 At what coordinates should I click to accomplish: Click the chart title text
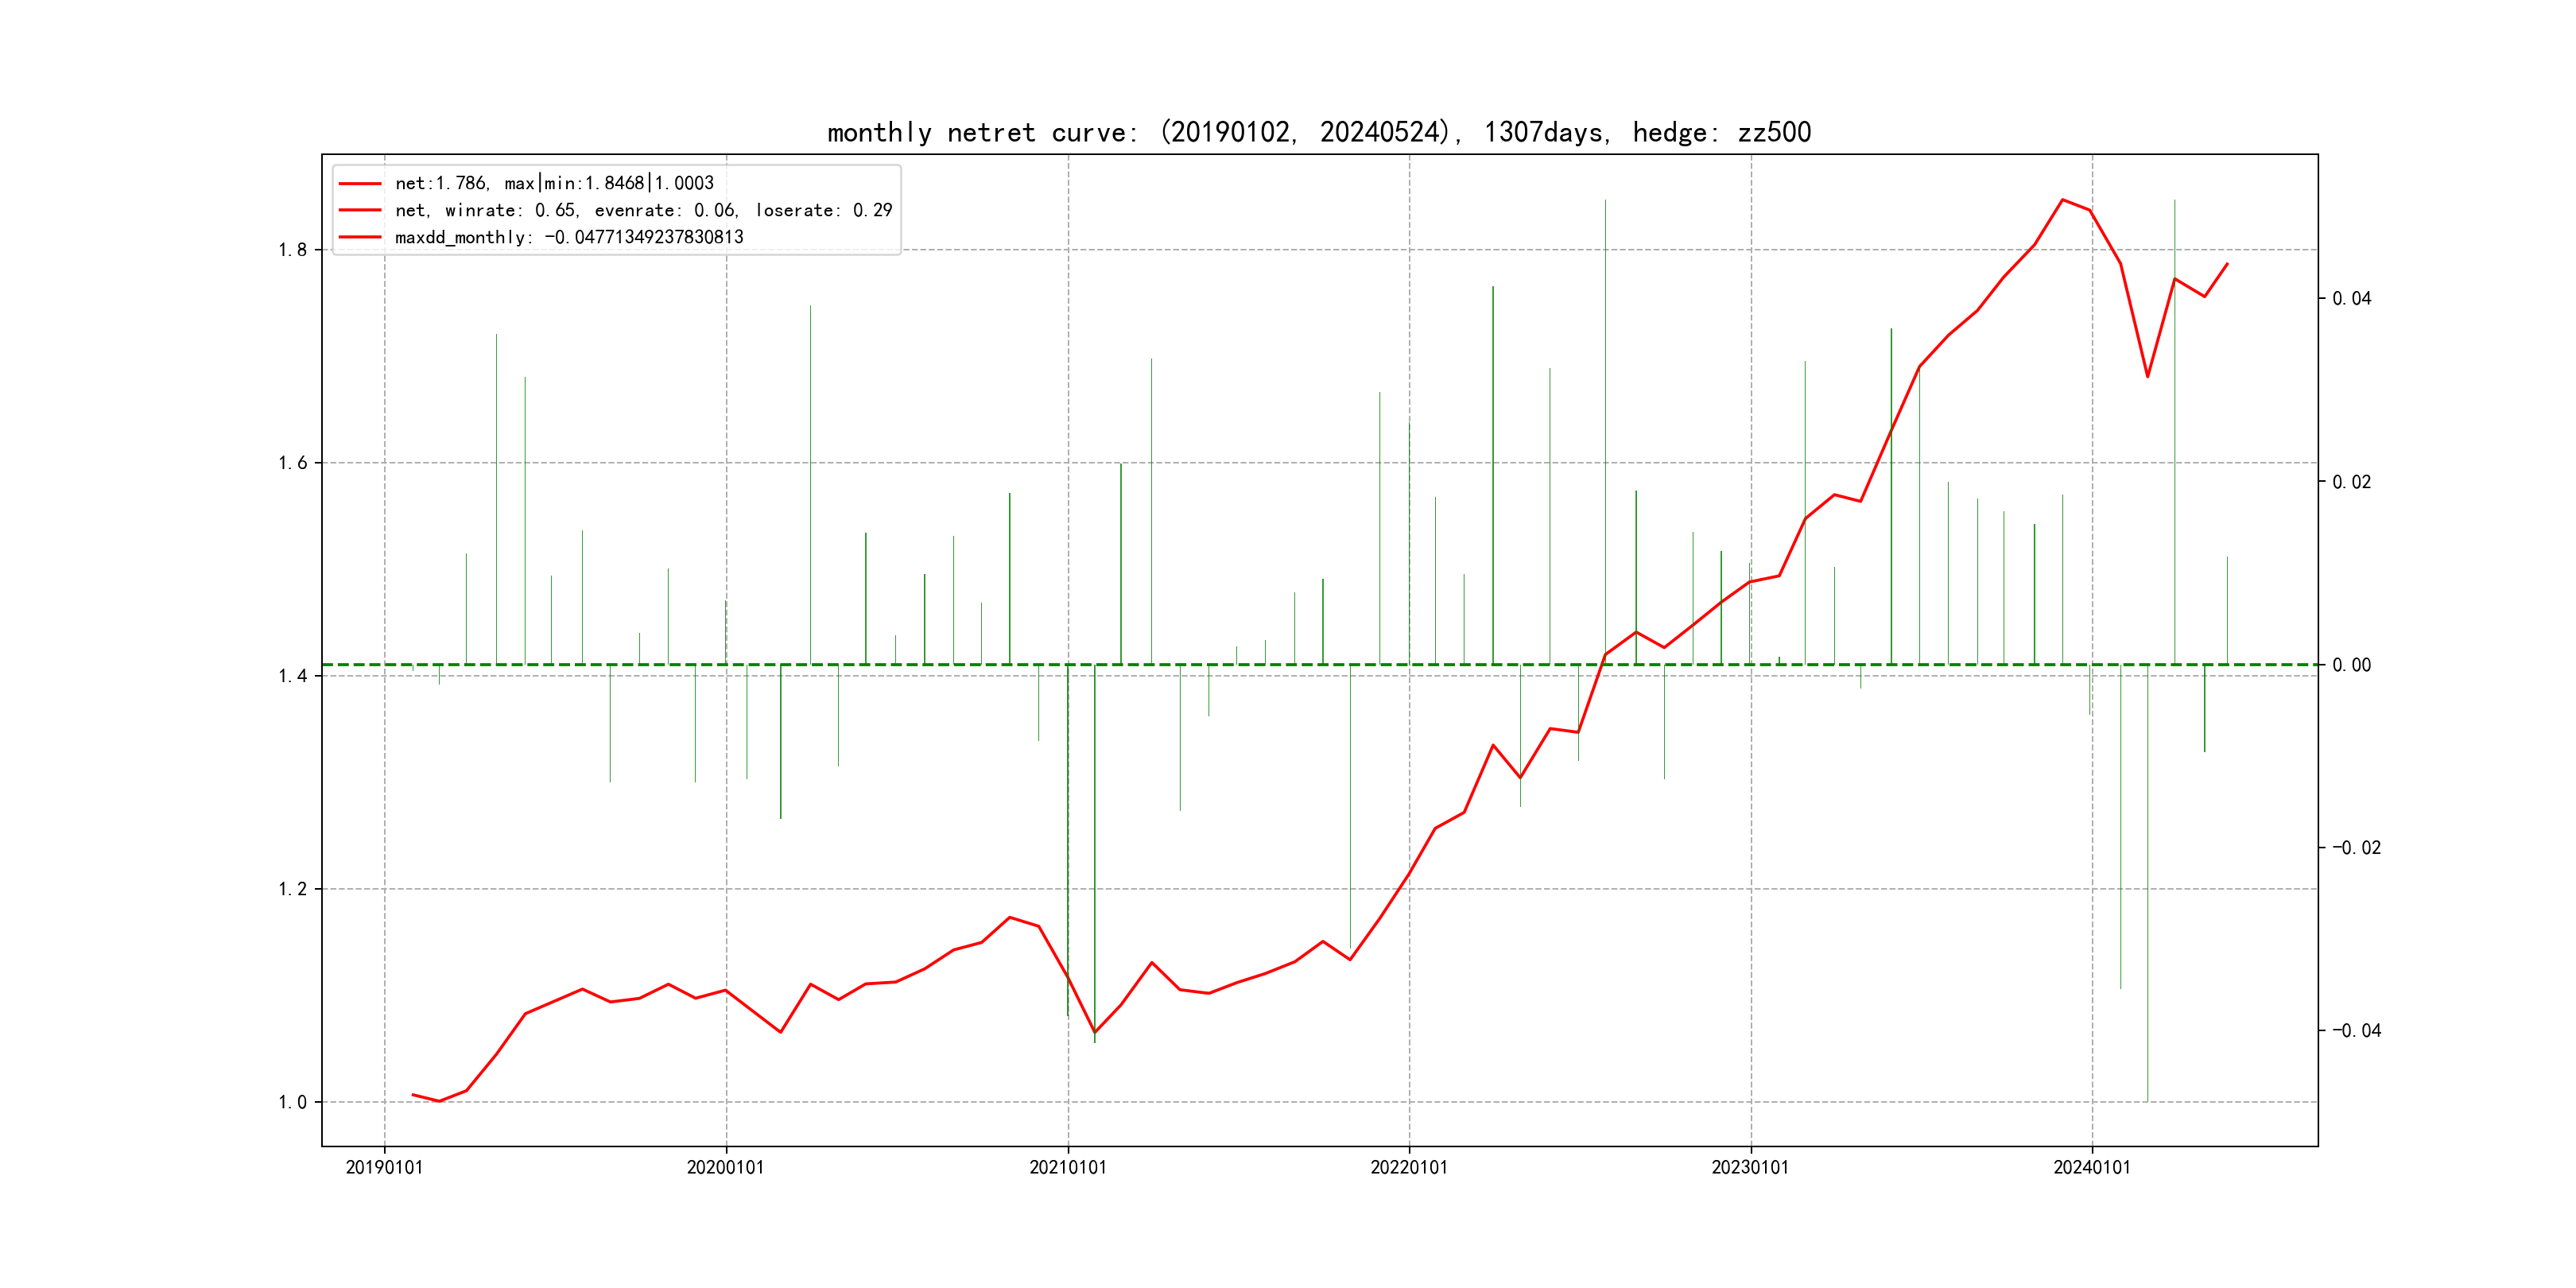pyautogui.click(x=1318, y=132)
